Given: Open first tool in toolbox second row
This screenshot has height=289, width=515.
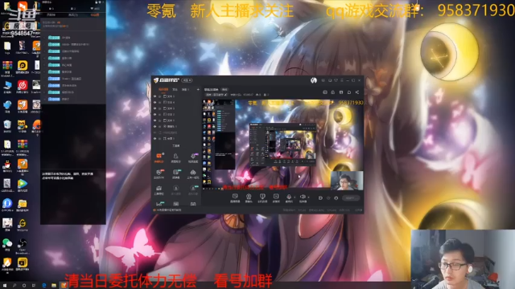Looking at the screenshot, I should [159, 173].
